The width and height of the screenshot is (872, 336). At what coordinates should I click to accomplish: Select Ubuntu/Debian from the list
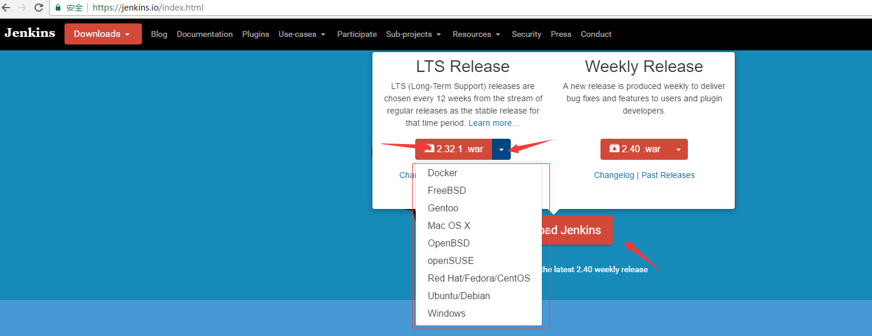[x=479, y=296]
